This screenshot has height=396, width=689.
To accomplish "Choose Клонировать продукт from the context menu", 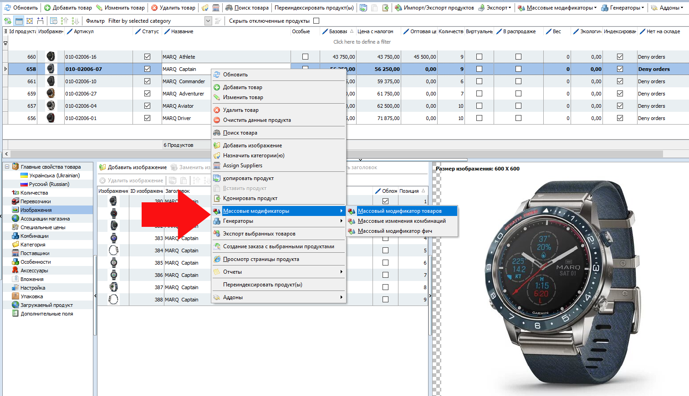I will pyautogui.click(x=250, y=198).
